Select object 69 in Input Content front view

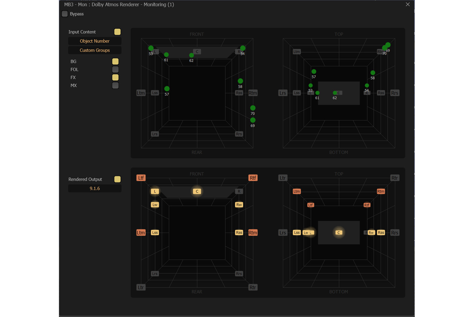[253, 120]
